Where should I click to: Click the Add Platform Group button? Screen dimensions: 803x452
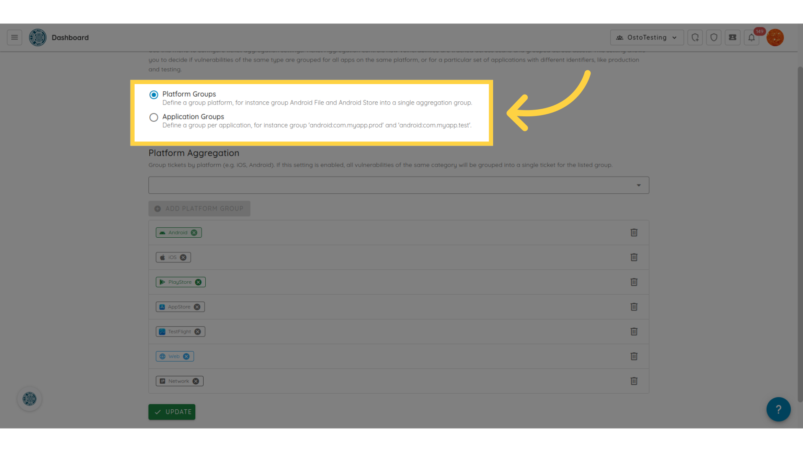click(x=199, y=209)
